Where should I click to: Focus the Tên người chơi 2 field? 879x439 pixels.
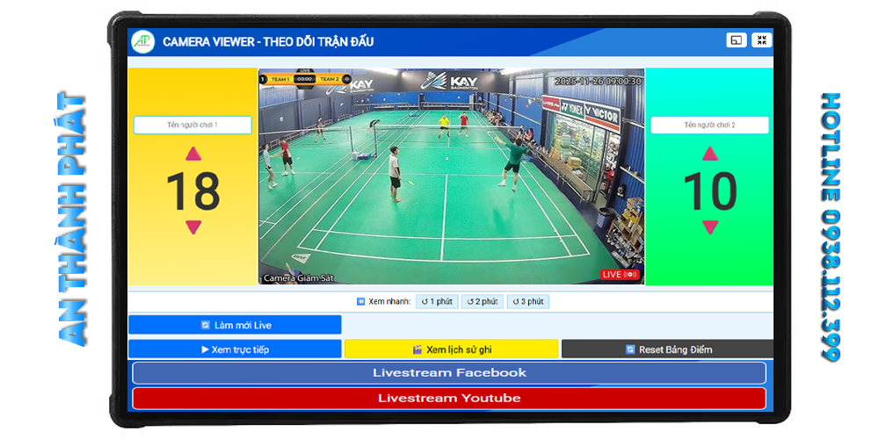[x=709, y=125]
